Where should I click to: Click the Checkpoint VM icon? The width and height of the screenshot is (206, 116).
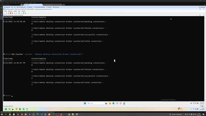(19, 13)
